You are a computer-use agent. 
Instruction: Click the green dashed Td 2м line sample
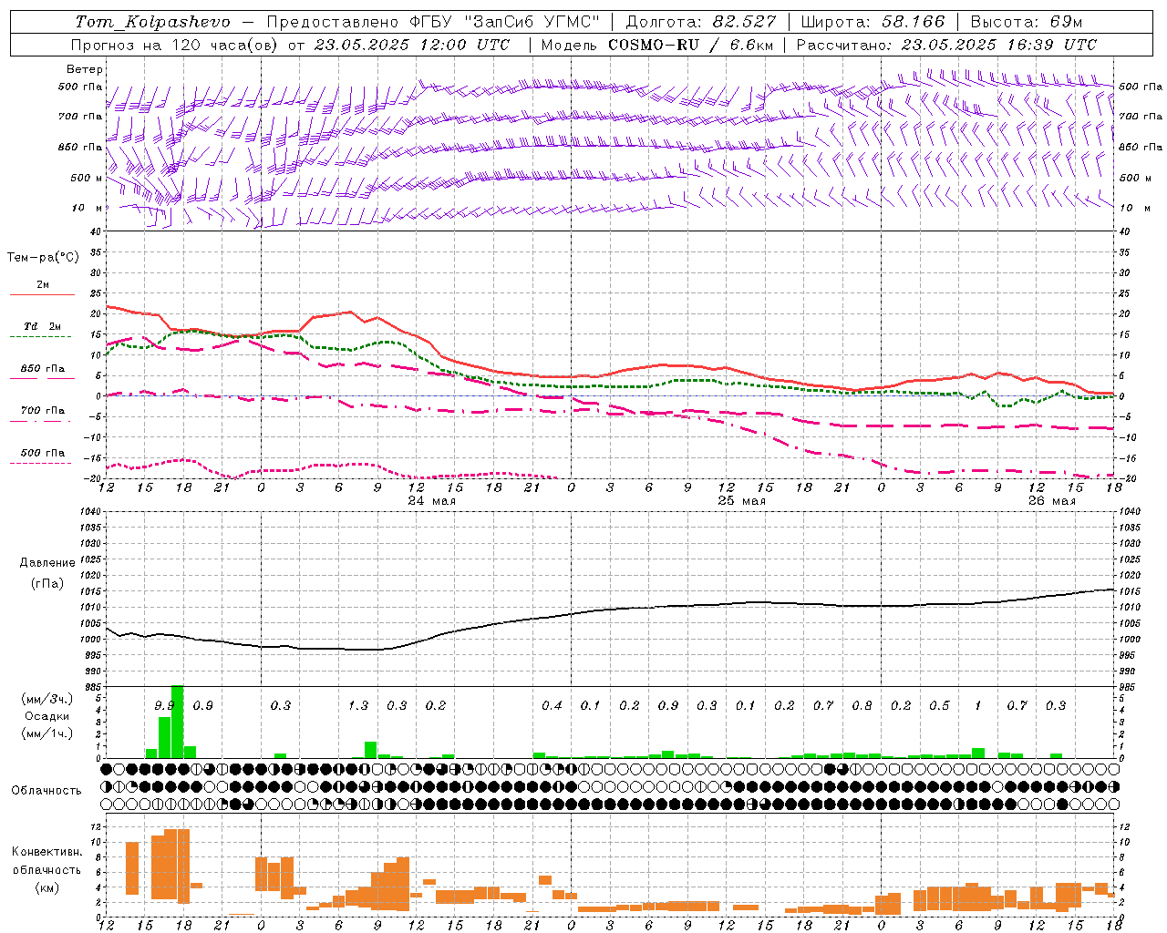point(43,336)
